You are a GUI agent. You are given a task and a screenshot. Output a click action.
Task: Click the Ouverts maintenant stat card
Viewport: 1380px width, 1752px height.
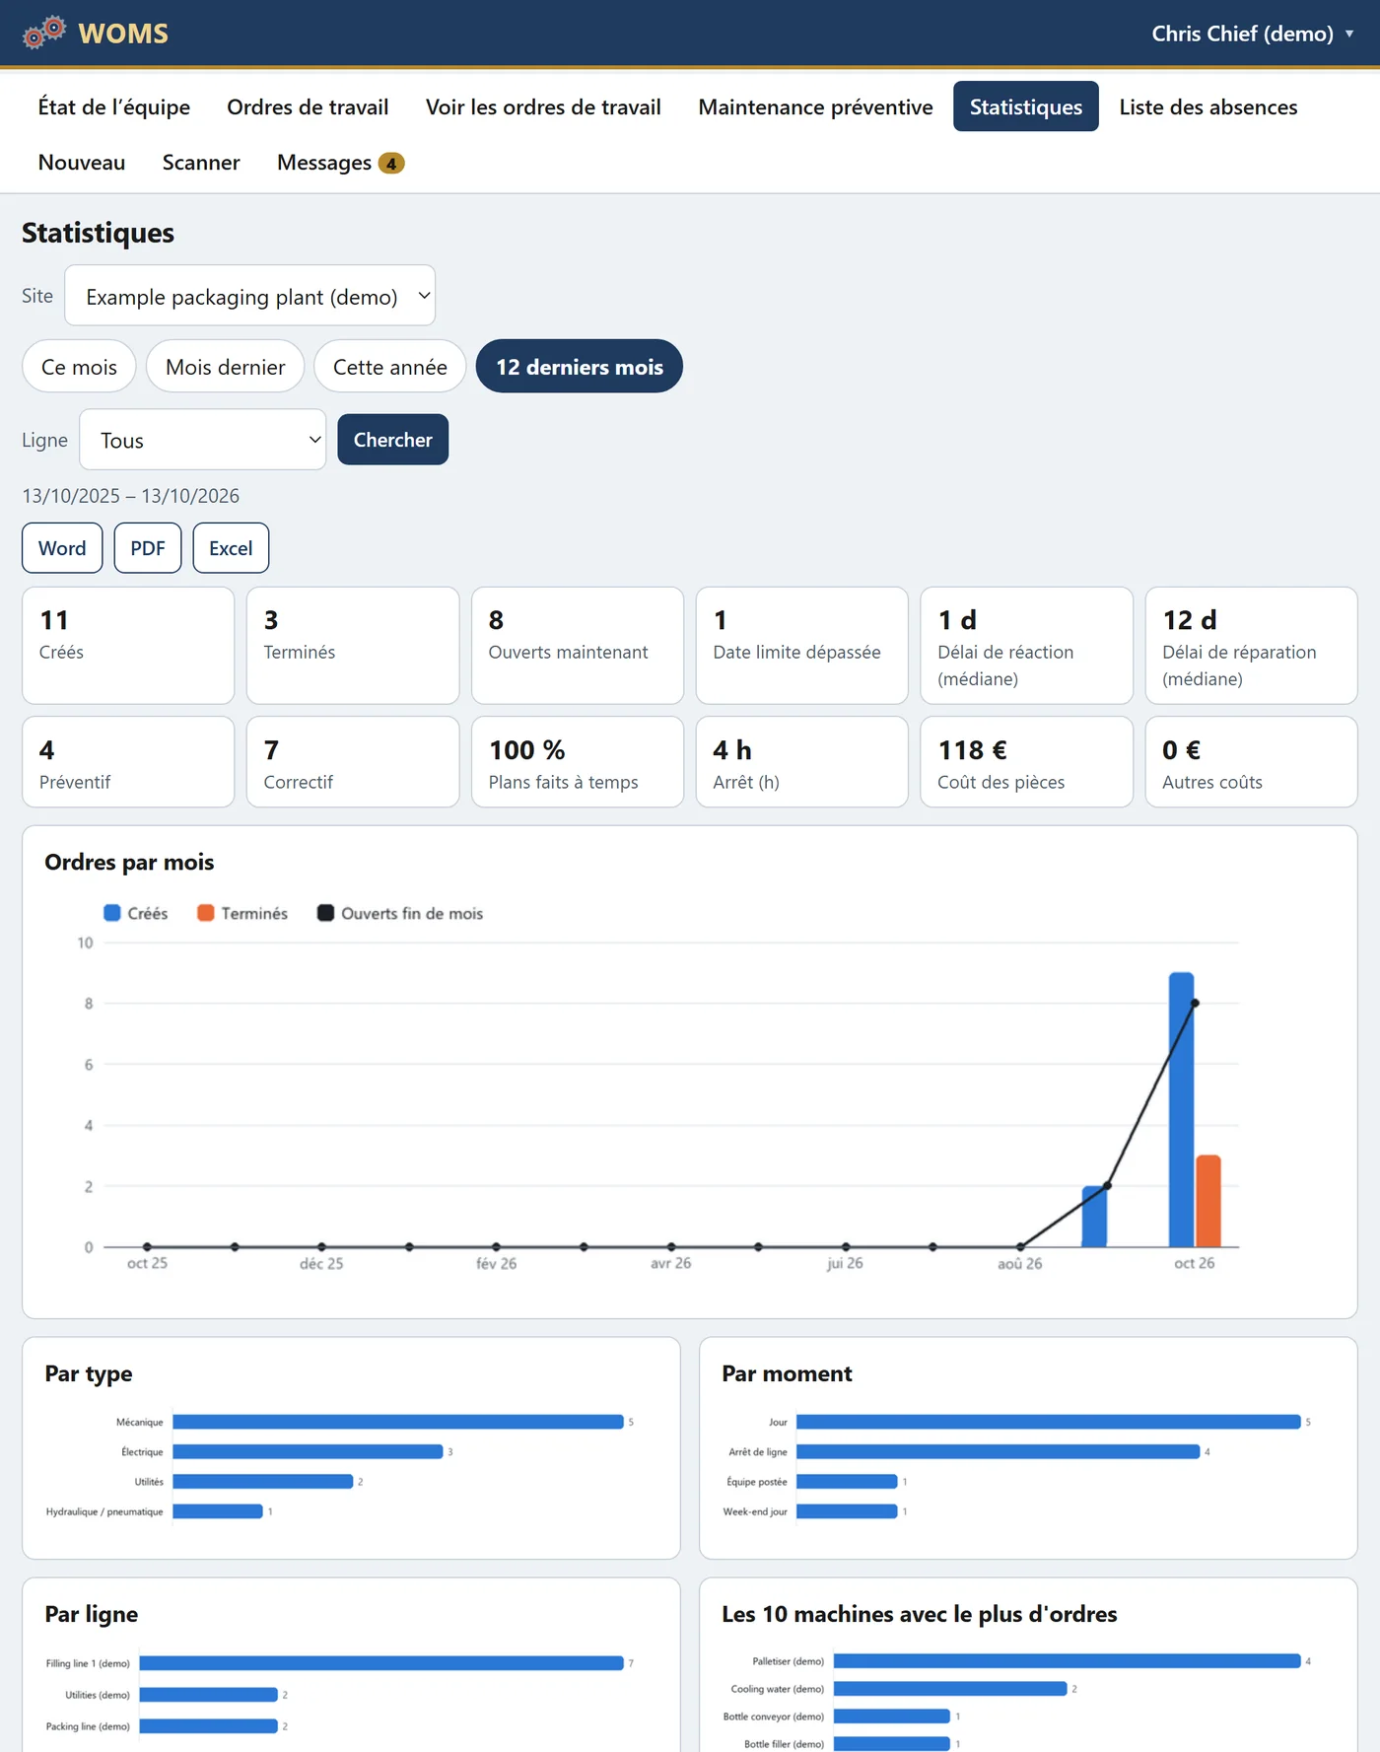click(x=578, y=646)
